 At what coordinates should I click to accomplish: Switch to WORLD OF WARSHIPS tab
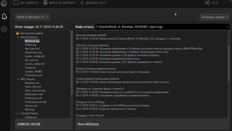tap(59, 3)
